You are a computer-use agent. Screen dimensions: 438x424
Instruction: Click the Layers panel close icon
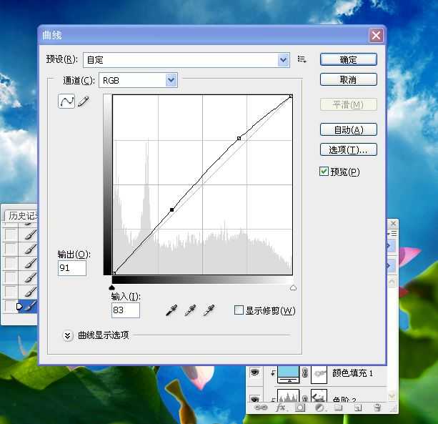393,223
